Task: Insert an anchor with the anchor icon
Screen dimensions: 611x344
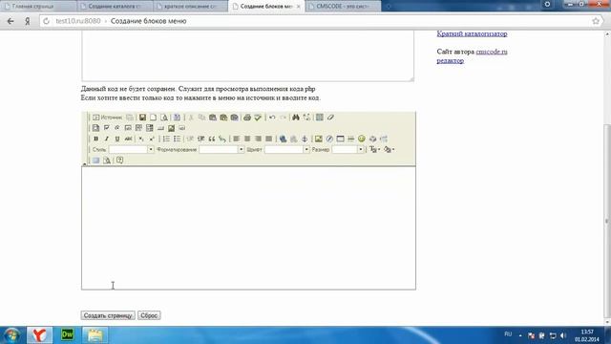Action: pyautogui.click(x=305, y=139)
